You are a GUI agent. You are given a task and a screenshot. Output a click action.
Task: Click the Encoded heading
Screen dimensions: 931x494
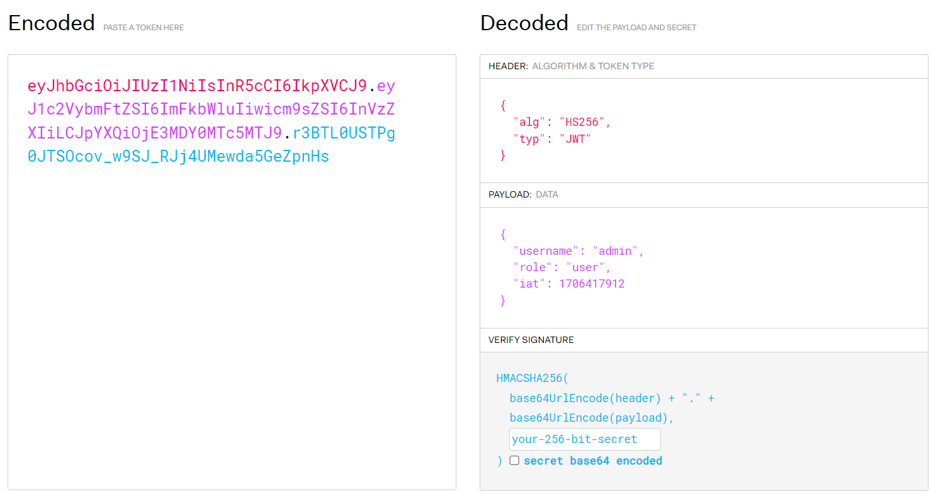52,23
